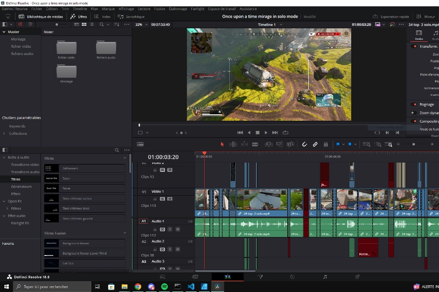The width and height of the screenshot is (439, 292).
Task: Open the timeline view options icon
Action: click(140, 144)
